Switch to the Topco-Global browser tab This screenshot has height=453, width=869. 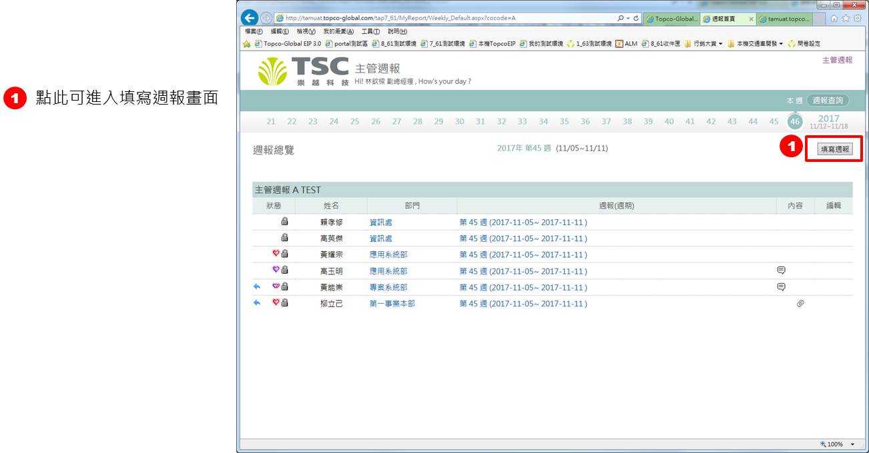[672, 19]
